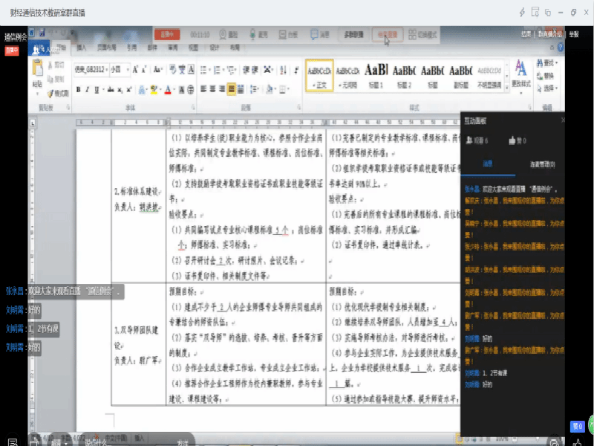
Task: Click the tab stop selector beside ruler
Action: pos(33,123)
